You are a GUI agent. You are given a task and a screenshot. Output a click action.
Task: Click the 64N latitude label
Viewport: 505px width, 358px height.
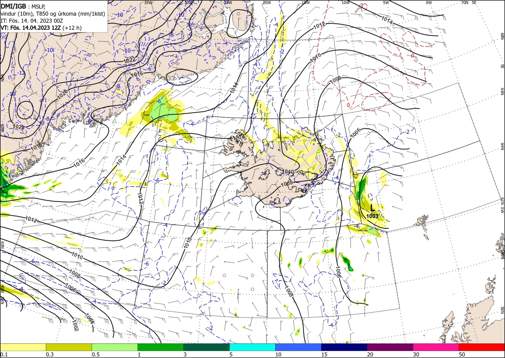[502, 146]
